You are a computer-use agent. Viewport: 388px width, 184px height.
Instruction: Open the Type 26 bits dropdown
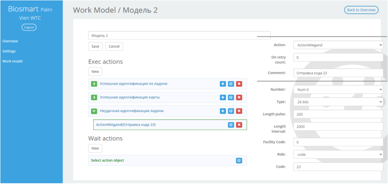click(x=338, y=101)
